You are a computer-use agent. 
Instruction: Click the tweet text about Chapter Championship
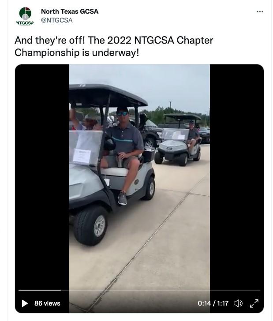[114, 46]
